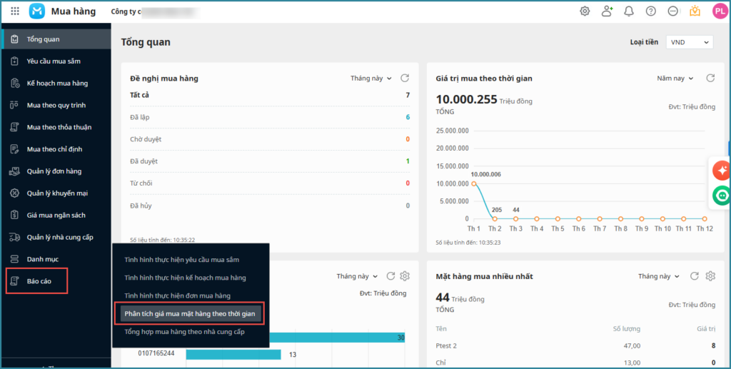731x369 pixels.
Task: Open settings of Mặt hàng mua nhiều nhất
Action: pyautogui.click(x=710, y=276)
